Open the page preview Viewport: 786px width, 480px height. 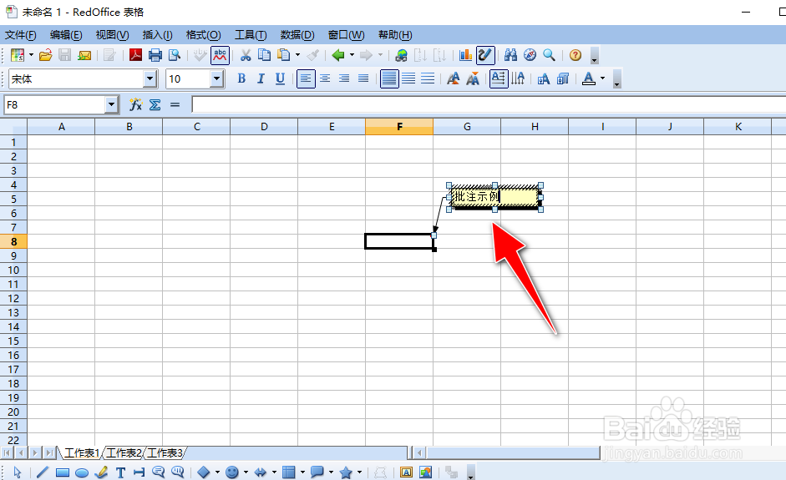pyautogui.click(x=175, y=55)
